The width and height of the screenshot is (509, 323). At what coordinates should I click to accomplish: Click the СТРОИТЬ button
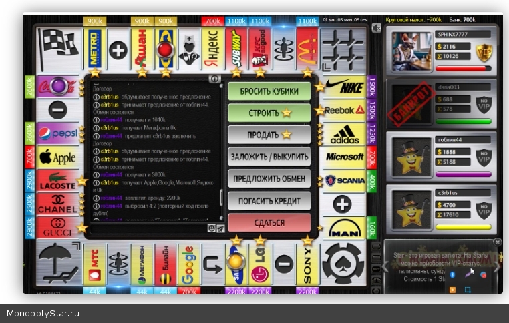(x=269, y=113)
